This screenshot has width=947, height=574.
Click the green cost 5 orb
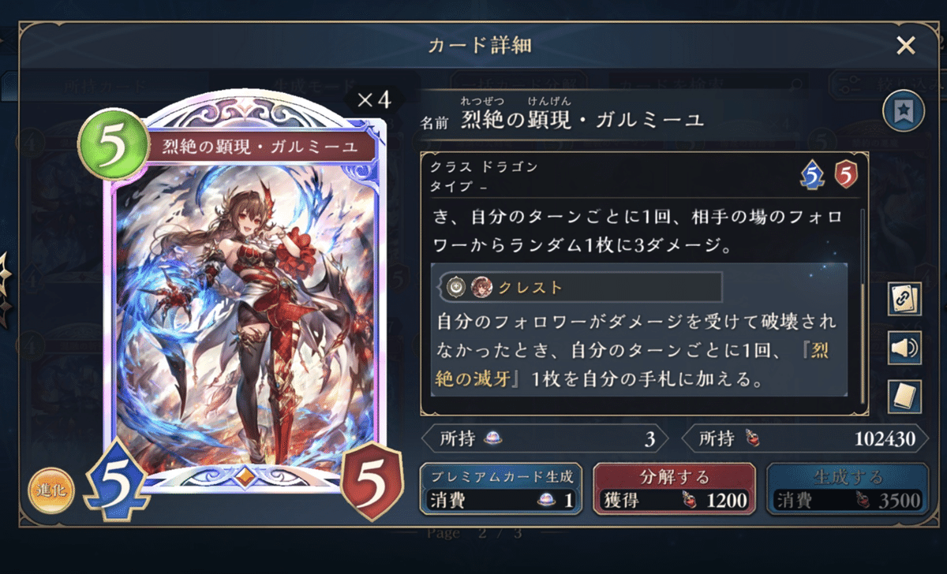114,143
